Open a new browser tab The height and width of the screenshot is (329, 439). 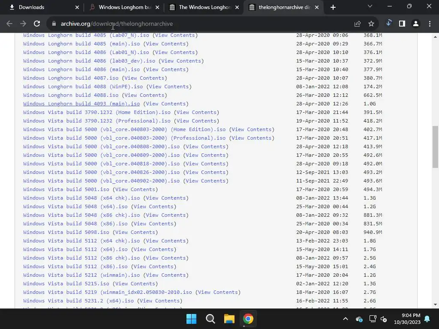pyautogui.click(x=333, y=7)
